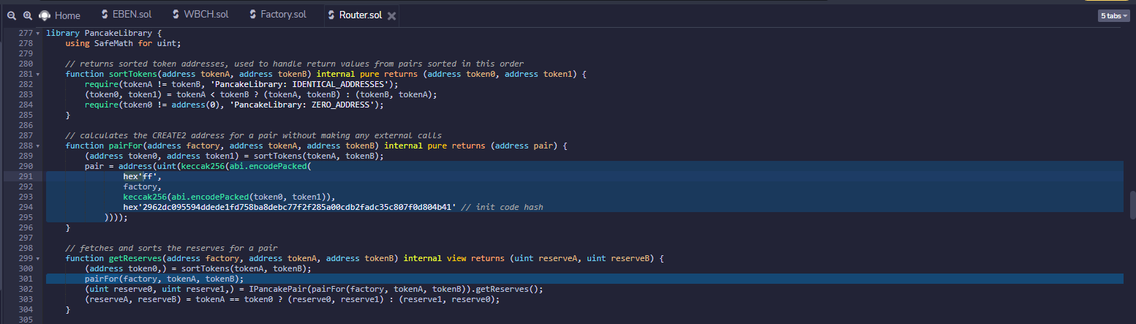
Task: Click the word 'factory,' on line 292
Action: (140, 187)
